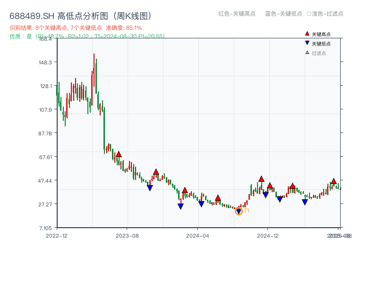The width and height of the screenshot is (378, 284).
Task: Click the circled T1 marker on the chart
Action: 239,212
